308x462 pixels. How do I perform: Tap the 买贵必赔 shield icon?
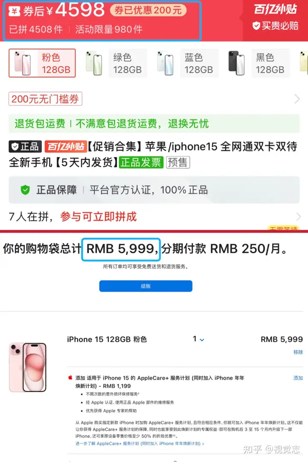click(256, 26)
